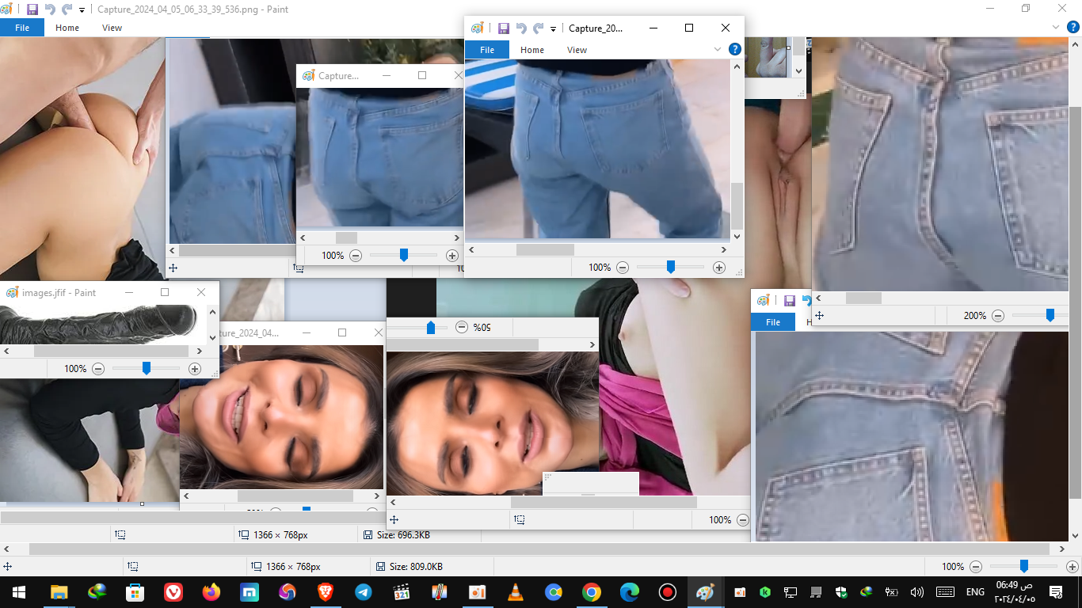Open the Customize Quick Access Toolbar dropdown in main window
This screenshot has width=1082, height=608.
tap(82, 10)
